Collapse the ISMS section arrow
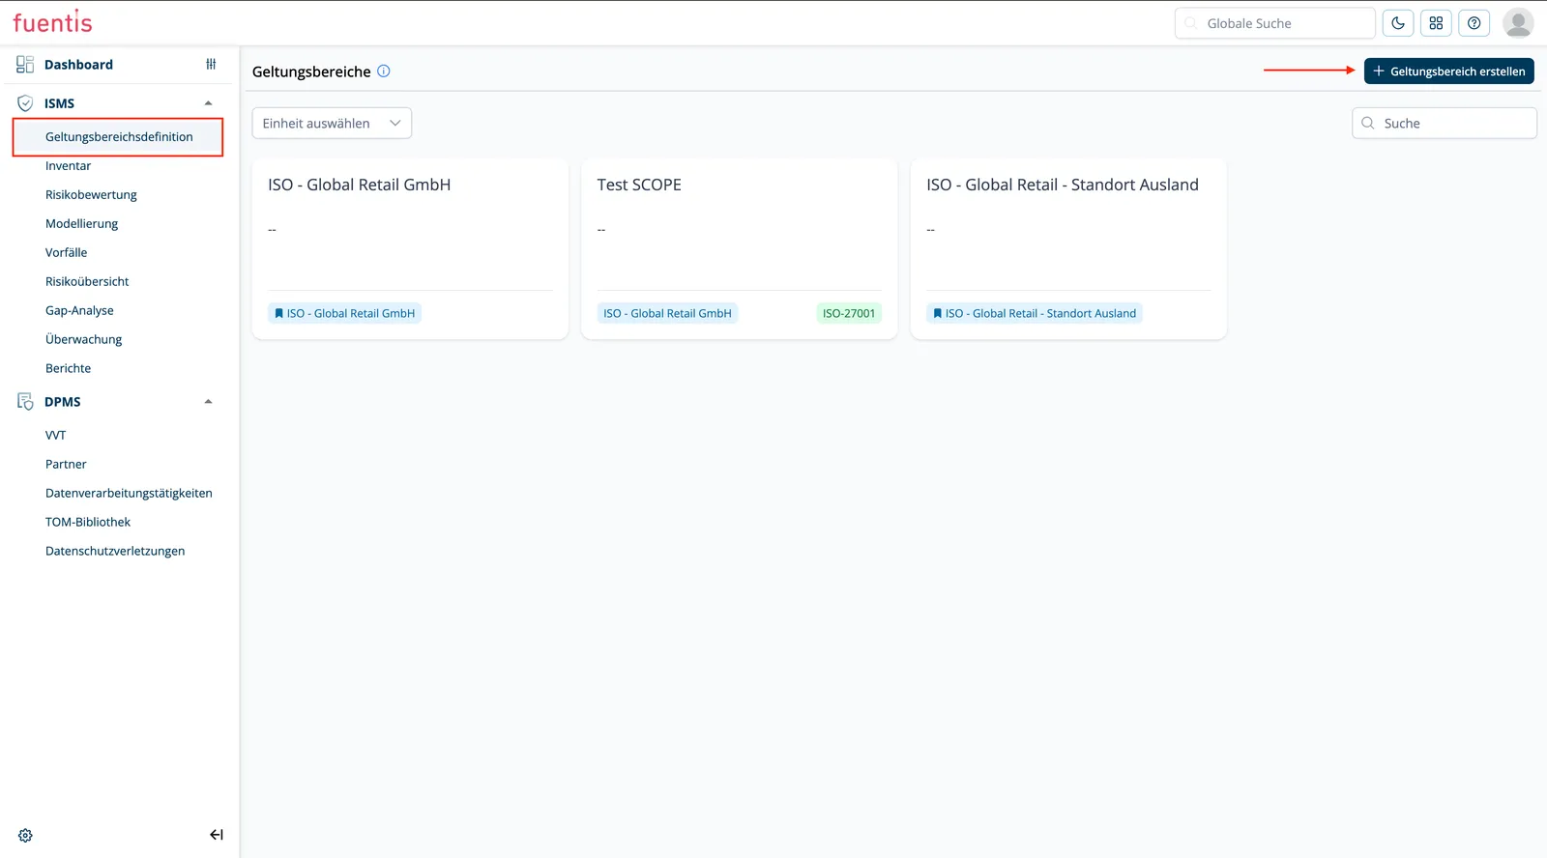 pyautogui.click(x=208, y=103)
